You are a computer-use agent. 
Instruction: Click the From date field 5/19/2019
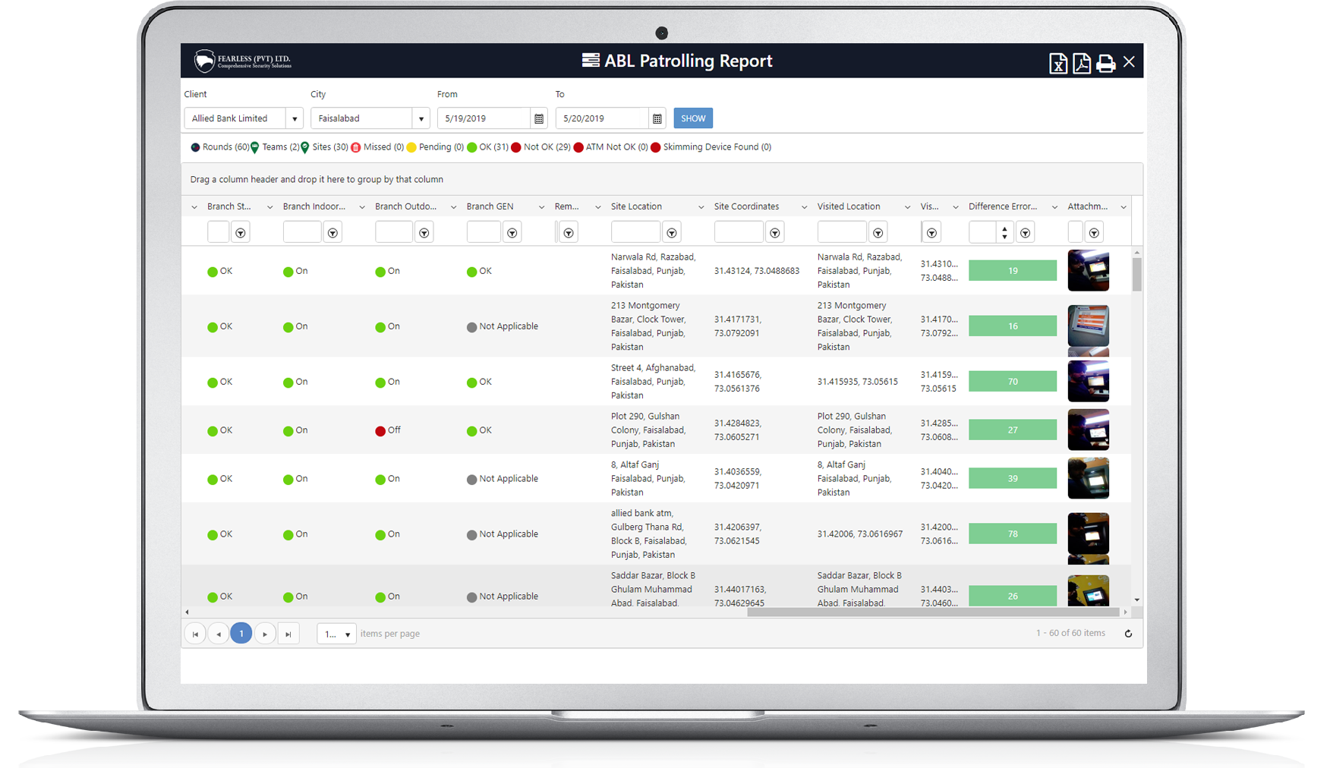(x=484, y=118)
